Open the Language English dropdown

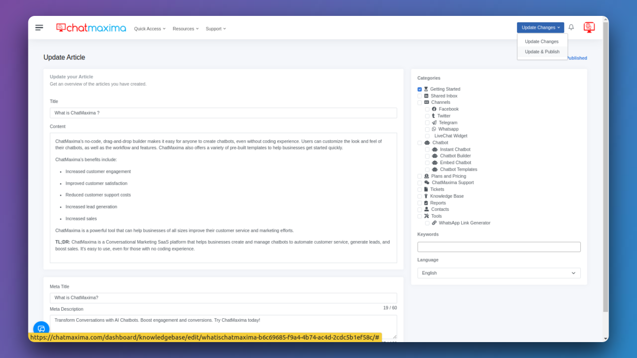click(x=499, y=273)
